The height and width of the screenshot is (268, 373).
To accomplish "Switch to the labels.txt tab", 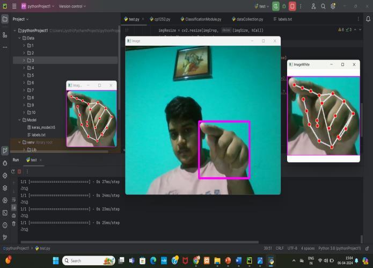I will 283,19.
